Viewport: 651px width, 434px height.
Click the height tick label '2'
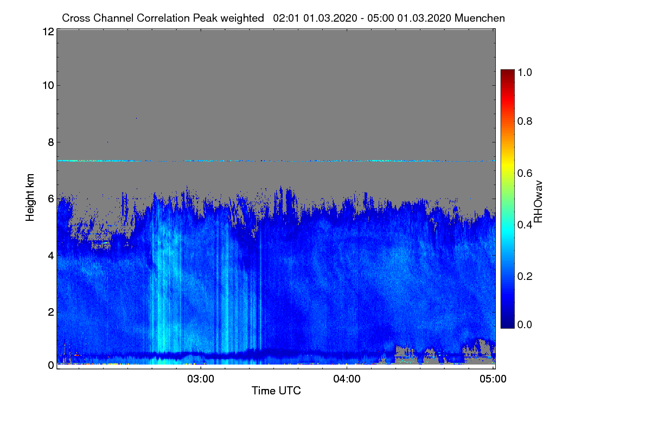click(50, 312)
